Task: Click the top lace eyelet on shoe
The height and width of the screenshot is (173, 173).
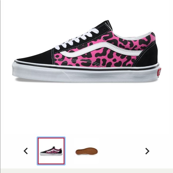Action: click(104, 30)
